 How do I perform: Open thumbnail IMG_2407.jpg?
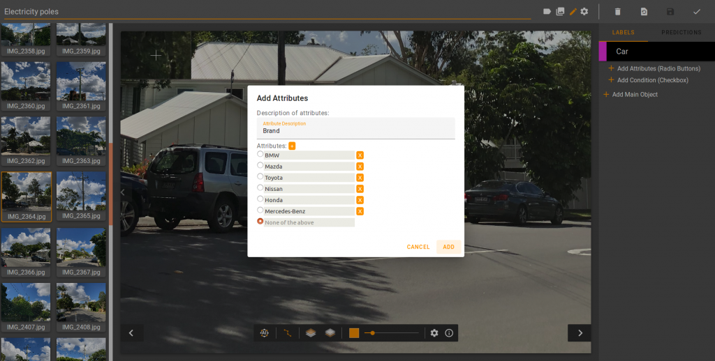[26, 307]
